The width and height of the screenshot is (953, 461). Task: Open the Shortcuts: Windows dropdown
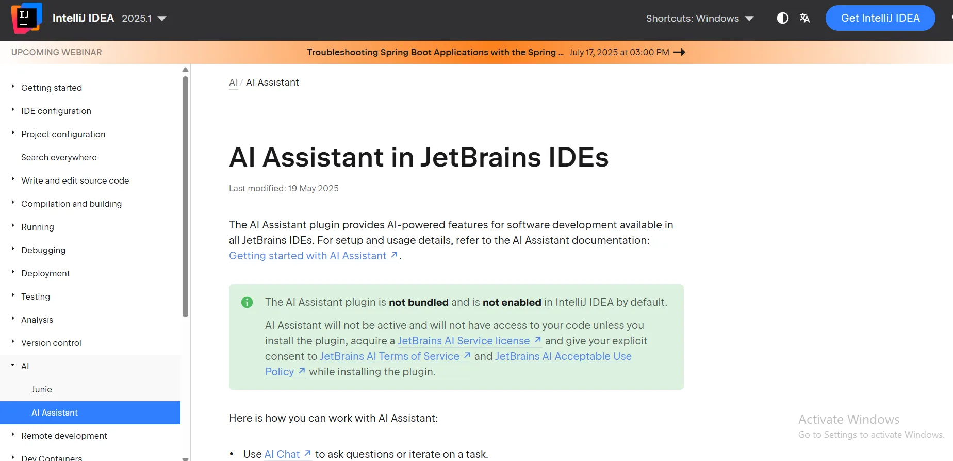700,18
